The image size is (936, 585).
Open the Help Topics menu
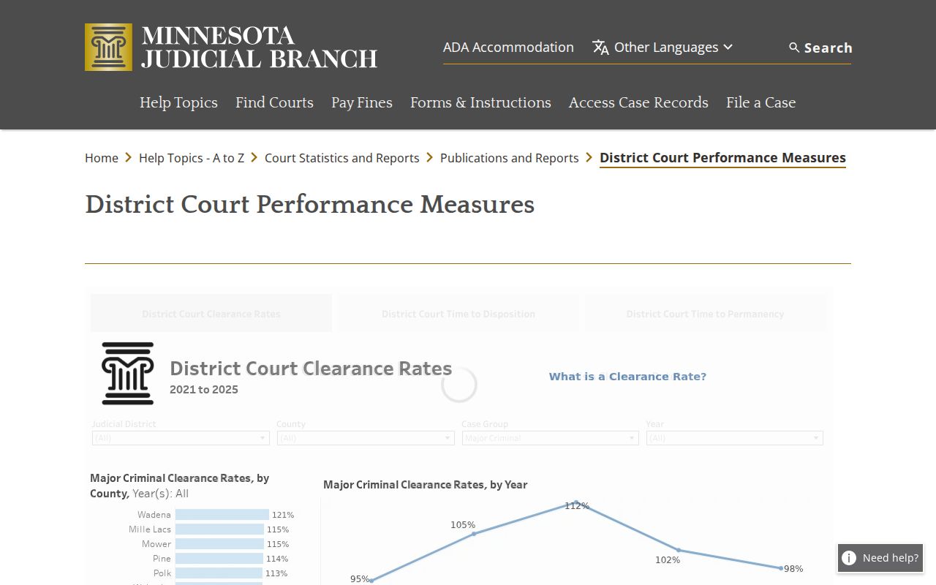click(178, 102)
